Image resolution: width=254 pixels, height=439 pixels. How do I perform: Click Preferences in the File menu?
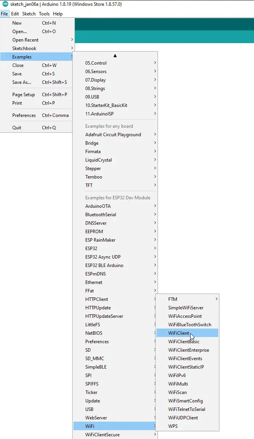pyautogui.click(x=24, y=115)
